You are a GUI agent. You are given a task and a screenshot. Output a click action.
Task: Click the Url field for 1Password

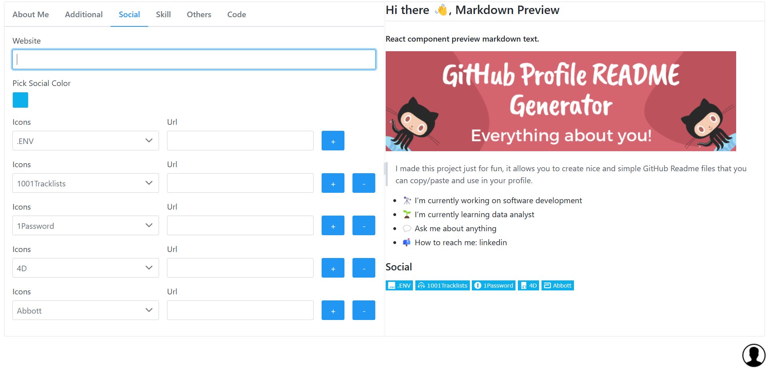pyautogui.click(x=240, y=226)
